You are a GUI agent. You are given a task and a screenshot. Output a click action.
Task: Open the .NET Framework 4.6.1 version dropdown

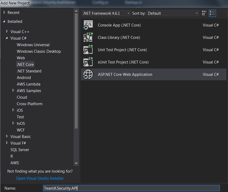(x=106, y=13)
